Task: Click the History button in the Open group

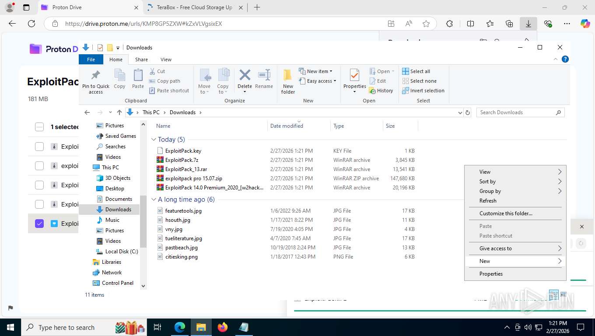Action: pyautogui.click(x=381, y=91)
